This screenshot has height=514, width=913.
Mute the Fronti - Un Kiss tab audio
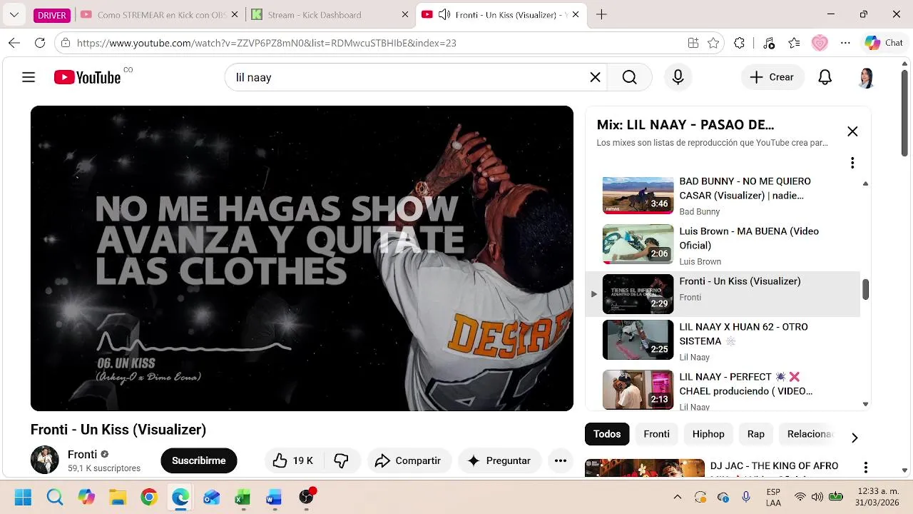pos(444,14)
